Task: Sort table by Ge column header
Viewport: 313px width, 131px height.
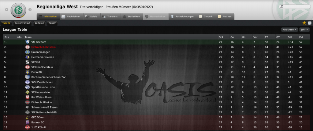Action: point(232,37)
